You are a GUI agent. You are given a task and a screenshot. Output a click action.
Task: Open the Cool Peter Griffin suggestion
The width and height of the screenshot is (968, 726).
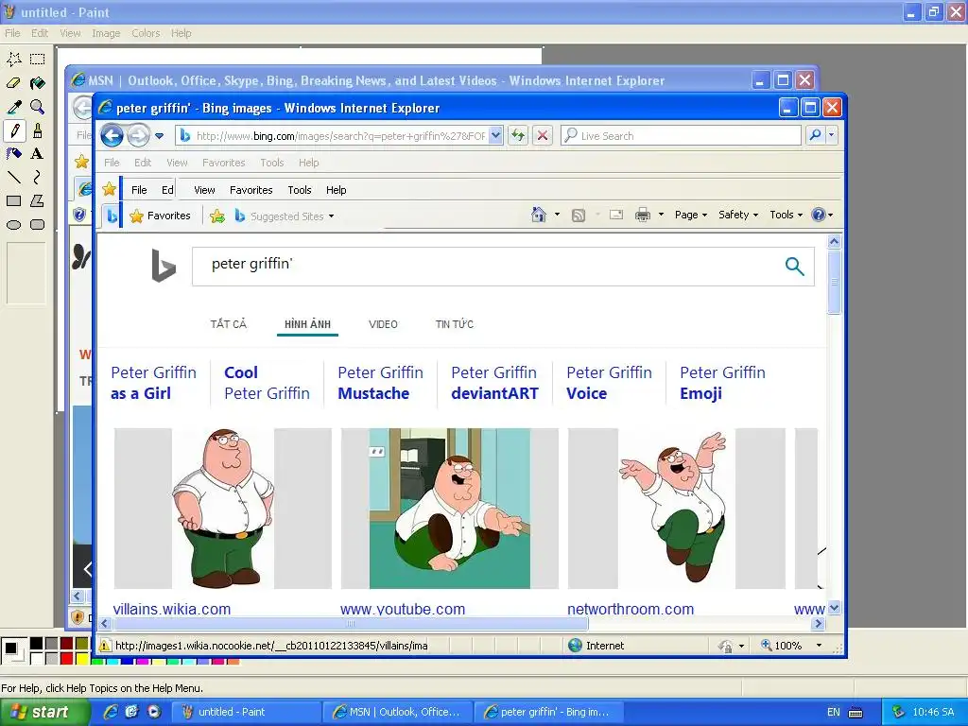coord(267,383)
